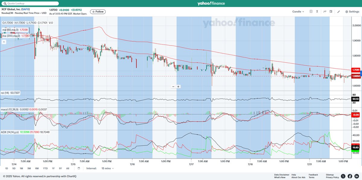Set range to 5D
Image resolution: width=362 pixels, height=180 pixels.
pyautogui.click(x=14, y=168)
